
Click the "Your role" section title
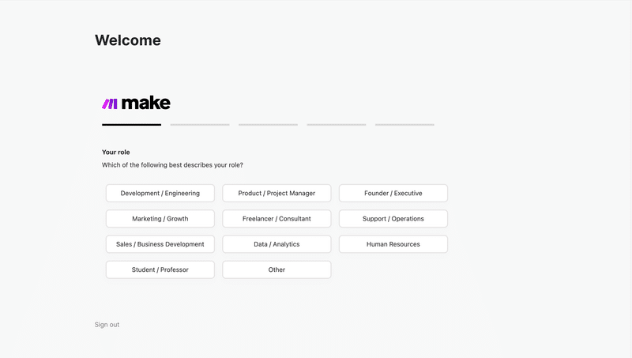(116, 152)
